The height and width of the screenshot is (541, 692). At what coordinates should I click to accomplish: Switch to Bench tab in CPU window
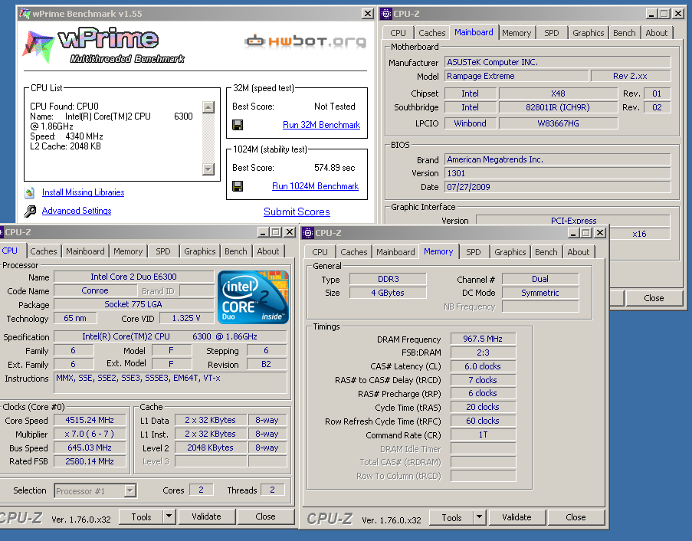click(x=236, y=251)
